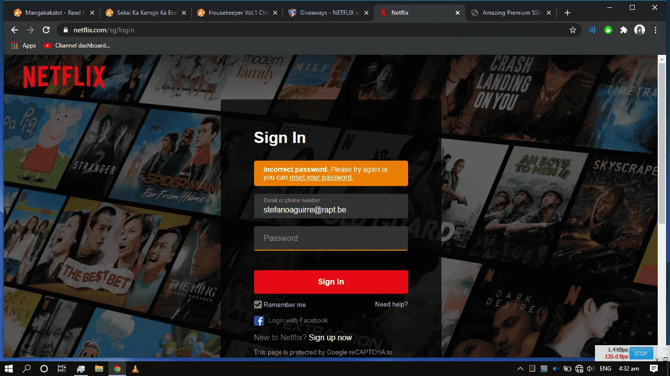Close the Giveaways - NETFLIX tab
The height and width of the screenshot is (376, 670).
pos(366,13)
